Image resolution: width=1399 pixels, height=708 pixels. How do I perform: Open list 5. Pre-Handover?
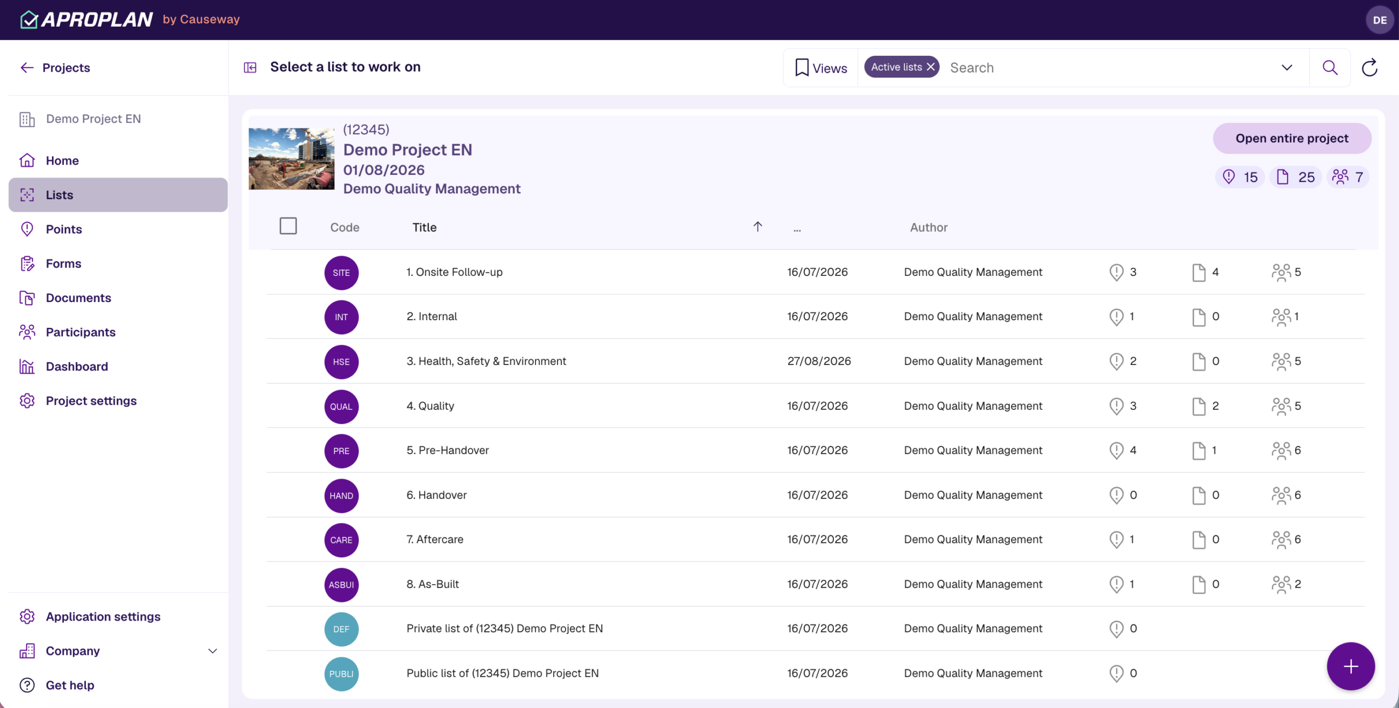tap(448, 450)
